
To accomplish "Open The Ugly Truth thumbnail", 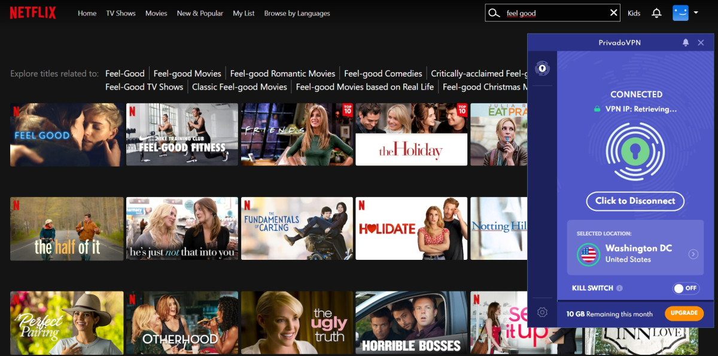I will [x=297, y=323].
